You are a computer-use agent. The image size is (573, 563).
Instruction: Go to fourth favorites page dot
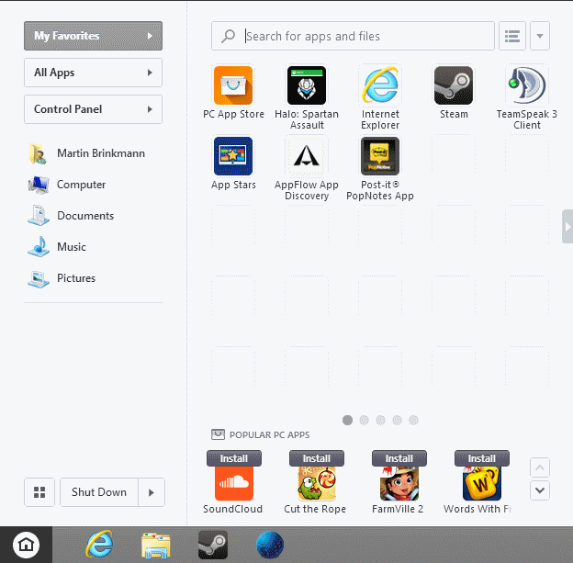click(x=397, y=421)
